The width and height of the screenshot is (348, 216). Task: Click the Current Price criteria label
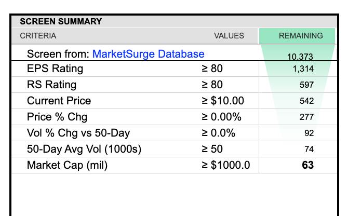pos(59,101)
